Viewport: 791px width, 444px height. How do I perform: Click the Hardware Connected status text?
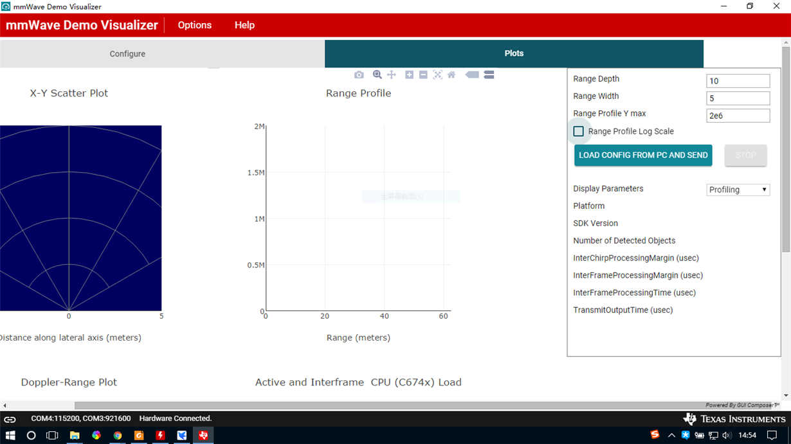pos(176,419)
